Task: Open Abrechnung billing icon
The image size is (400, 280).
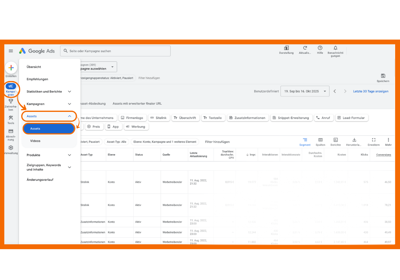Action: (x=11, y=132)
